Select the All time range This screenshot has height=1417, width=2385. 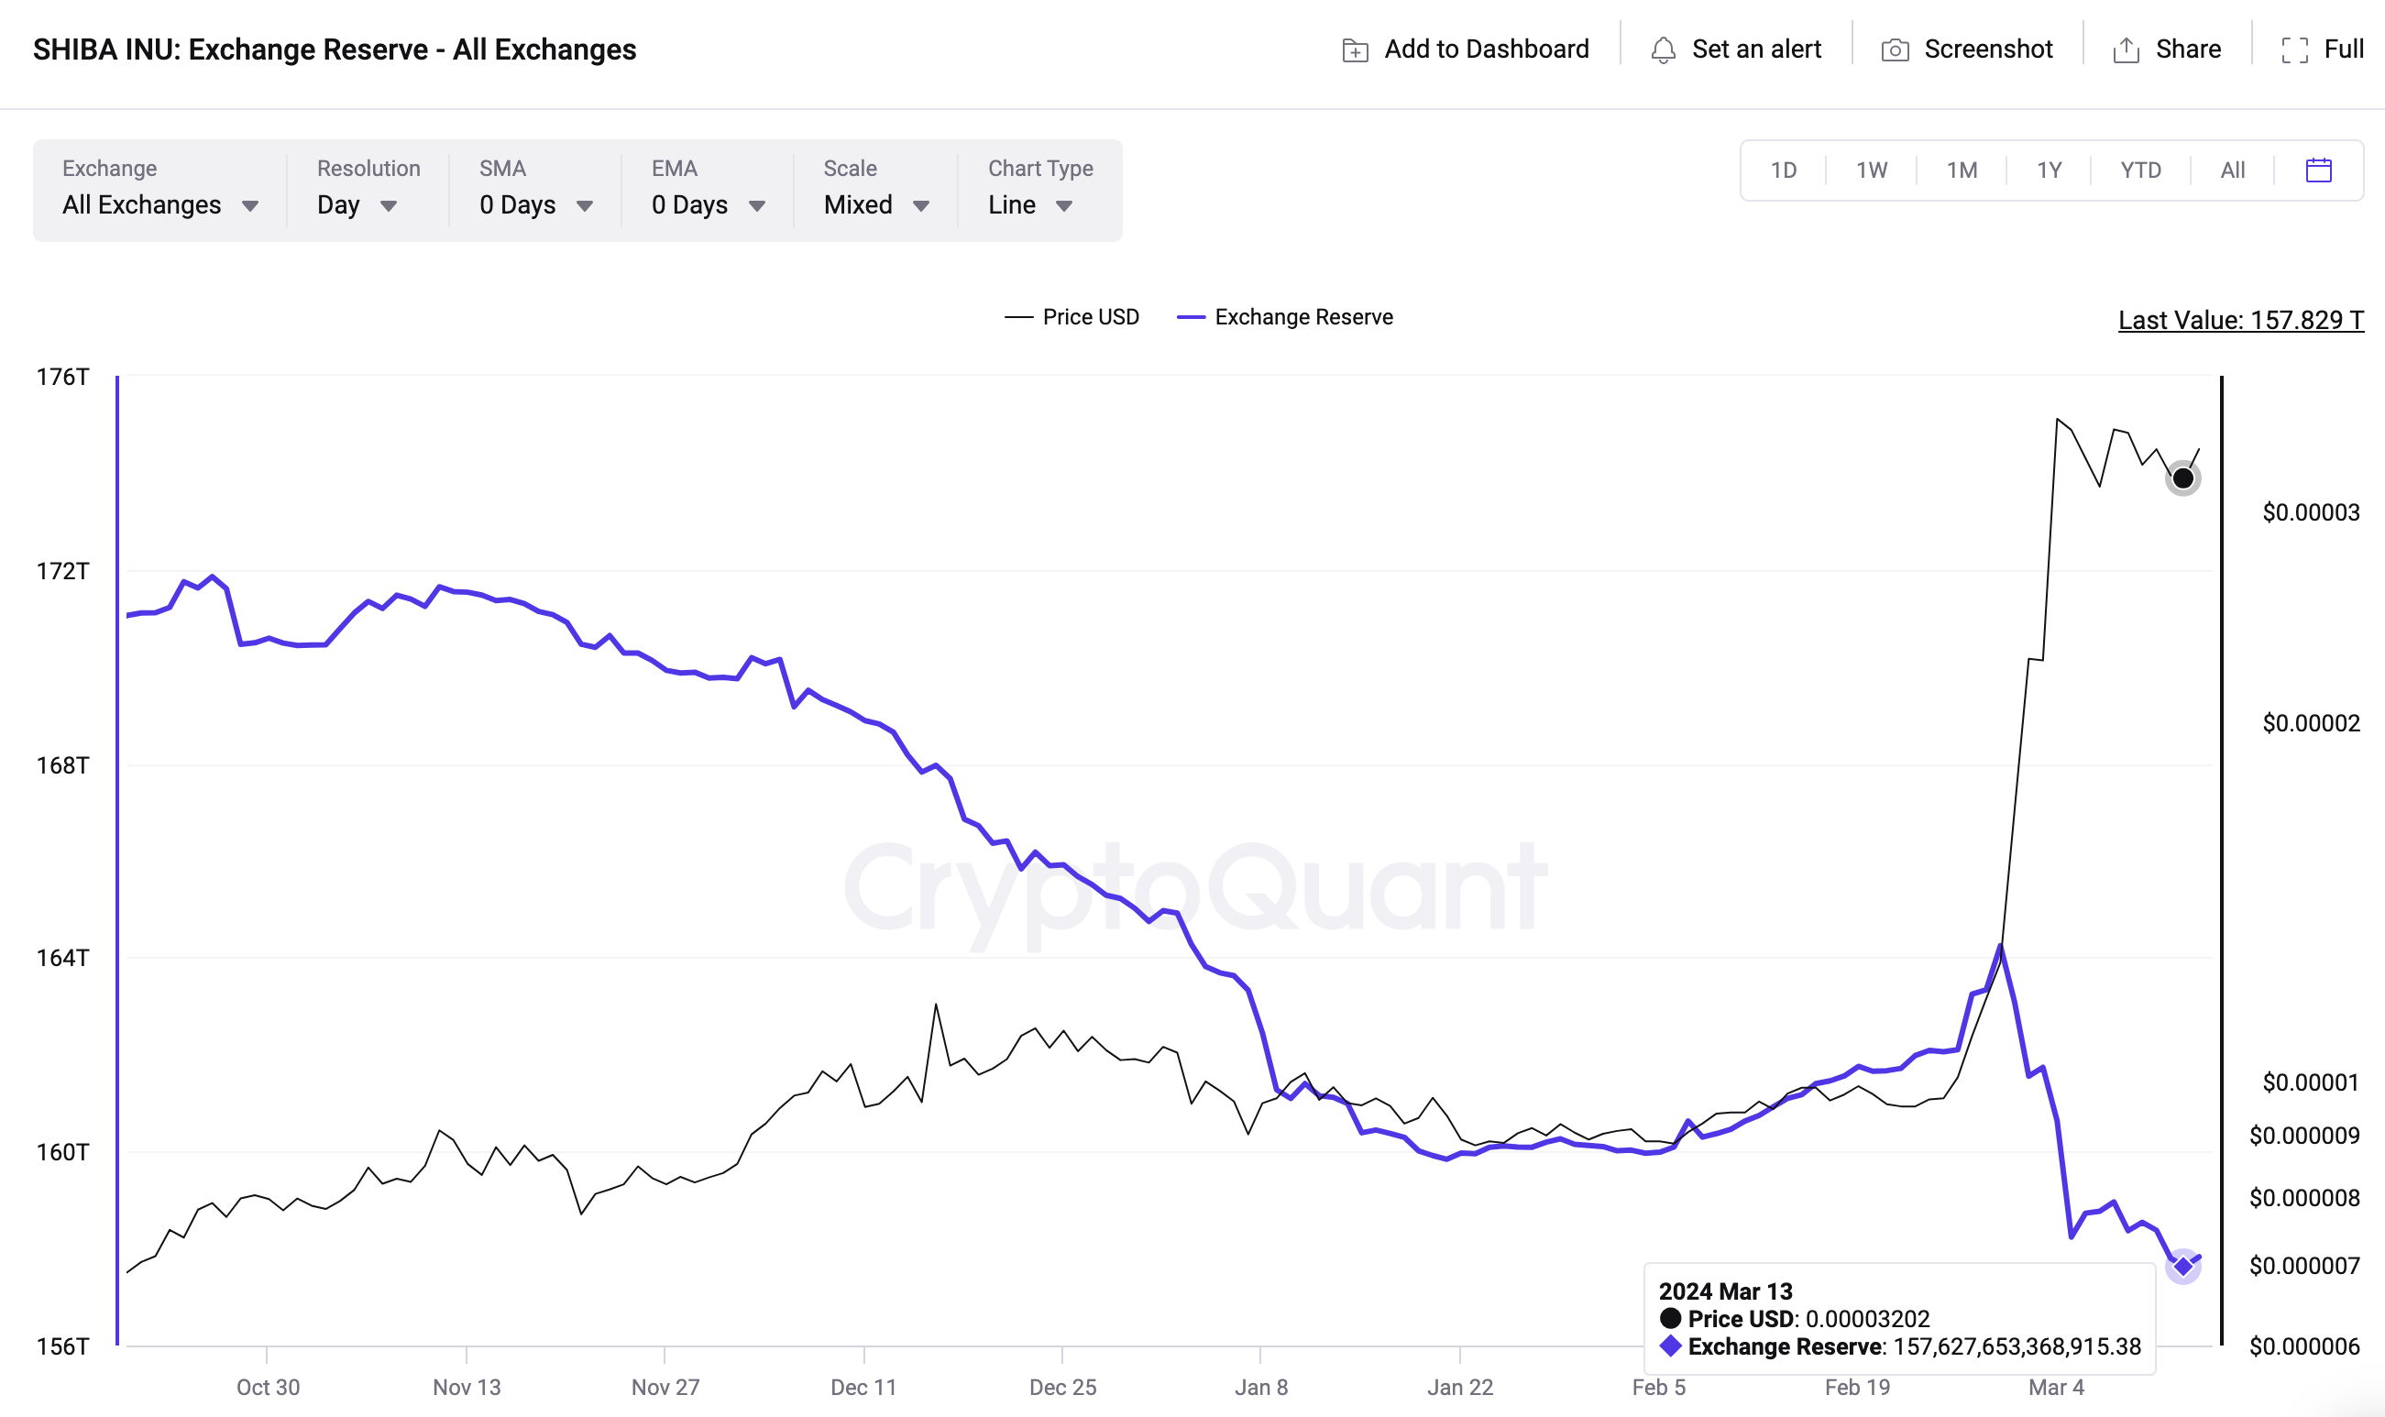tap(2231, 170)
